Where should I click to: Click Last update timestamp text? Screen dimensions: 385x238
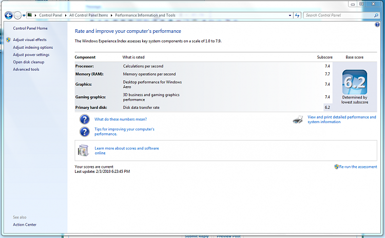102,171
